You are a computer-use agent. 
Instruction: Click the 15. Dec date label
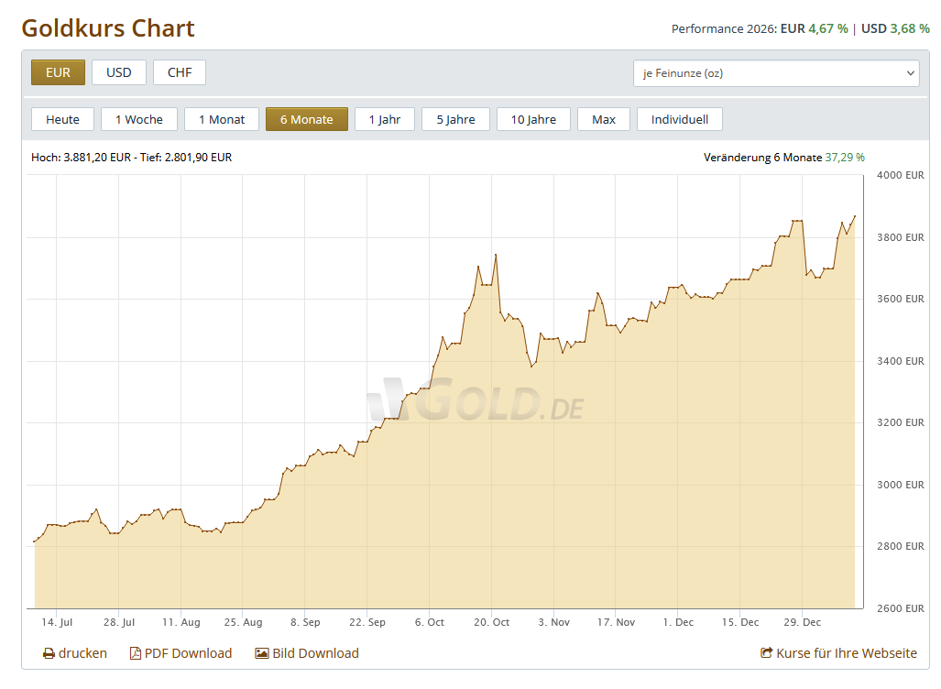tap(740, 622)
